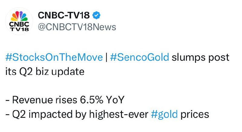Viewport: 242px width, 132px height.
Task: Open the @CNBCTV18News handle
Action: point(76,27)
